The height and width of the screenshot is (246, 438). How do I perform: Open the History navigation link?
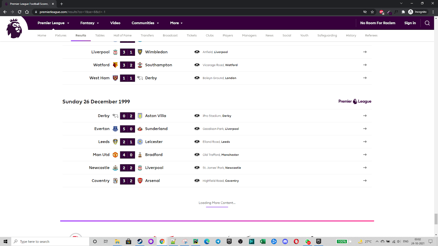[x=351, y=36]
